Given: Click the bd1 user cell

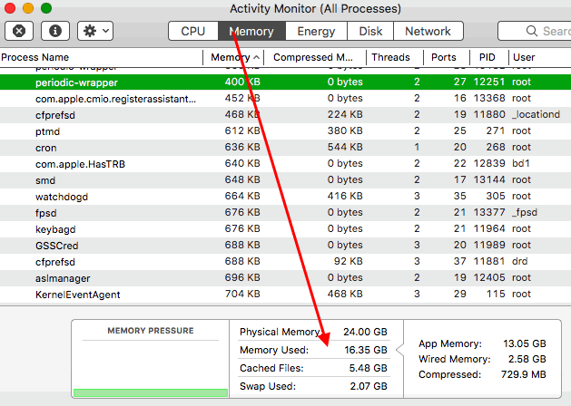Looking at the screenshot, I should pos(521,163).
